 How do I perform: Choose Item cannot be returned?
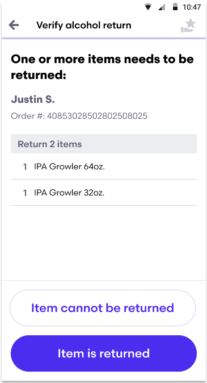pos(103,308)
